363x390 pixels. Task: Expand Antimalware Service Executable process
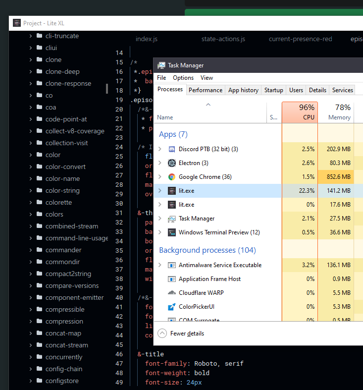(160, 265)
